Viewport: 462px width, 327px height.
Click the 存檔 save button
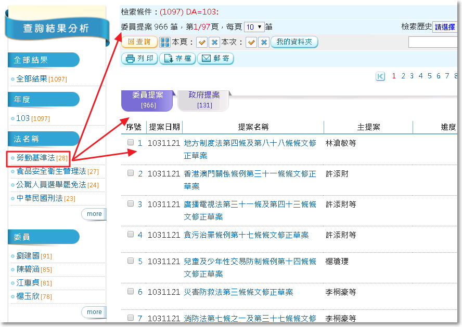(x=177, y=59)
